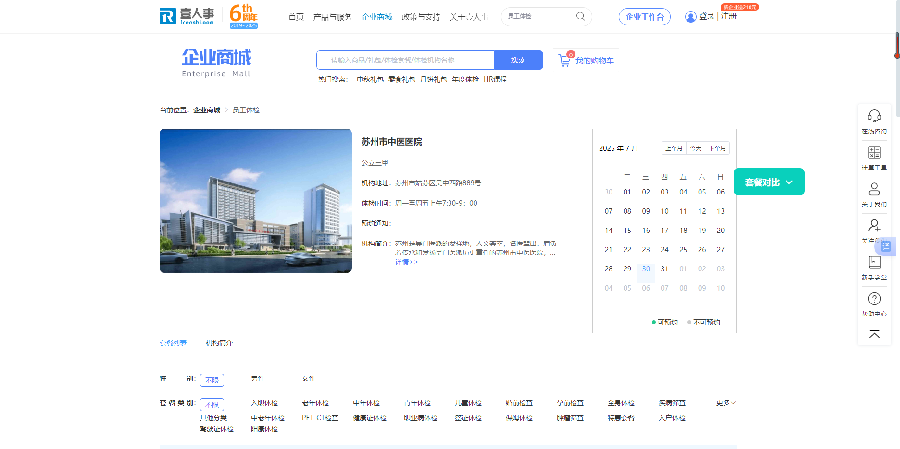Click 我的购物车 text link
This screenshot has width=900, height=449.
(x=595, y=61)
